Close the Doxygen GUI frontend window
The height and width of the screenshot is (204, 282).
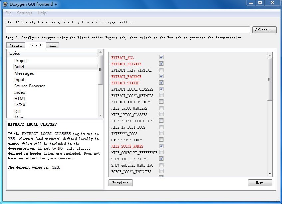tap(272, 3)
